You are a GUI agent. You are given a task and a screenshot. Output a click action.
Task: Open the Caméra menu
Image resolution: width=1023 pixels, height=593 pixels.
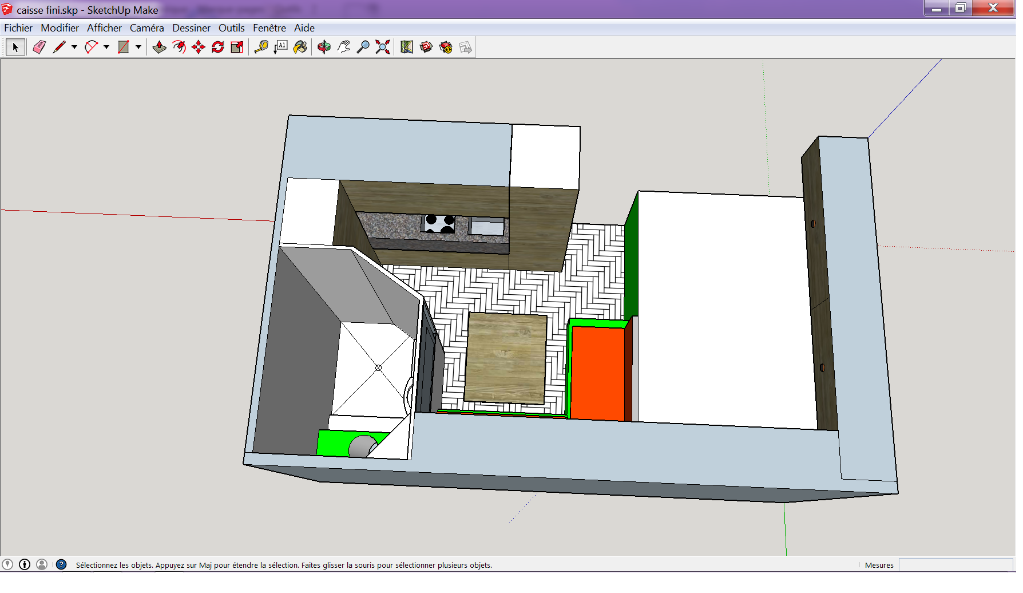coord(146,28)
